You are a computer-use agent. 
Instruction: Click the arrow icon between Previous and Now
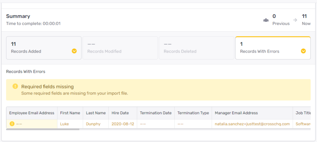295,20
